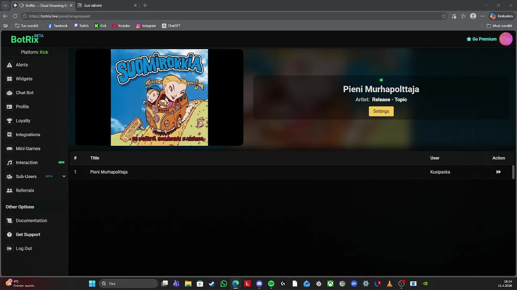Open the browser profile icon
Screen dimensions: 517x290
point(473,16)
